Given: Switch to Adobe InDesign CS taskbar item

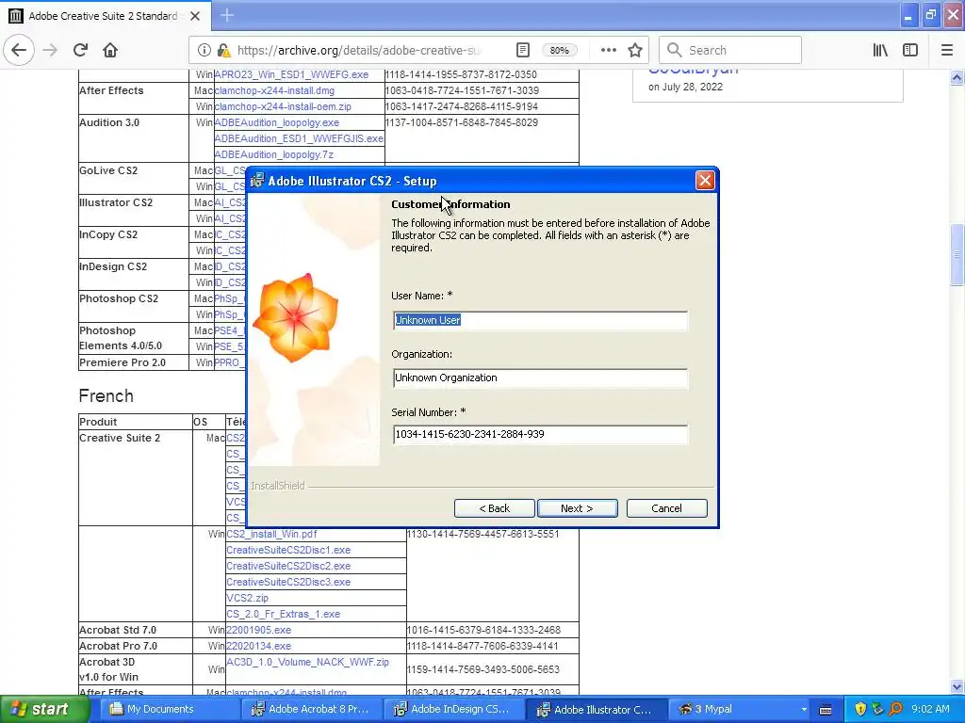Looking at the screenshot, I should tap(451, 709).
